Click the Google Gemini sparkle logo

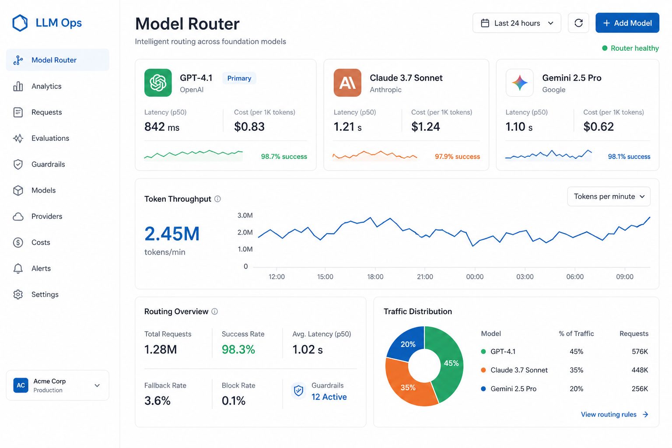click(520, 83)
